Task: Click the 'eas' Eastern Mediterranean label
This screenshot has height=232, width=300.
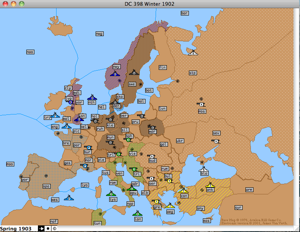Action: point(207,221)
